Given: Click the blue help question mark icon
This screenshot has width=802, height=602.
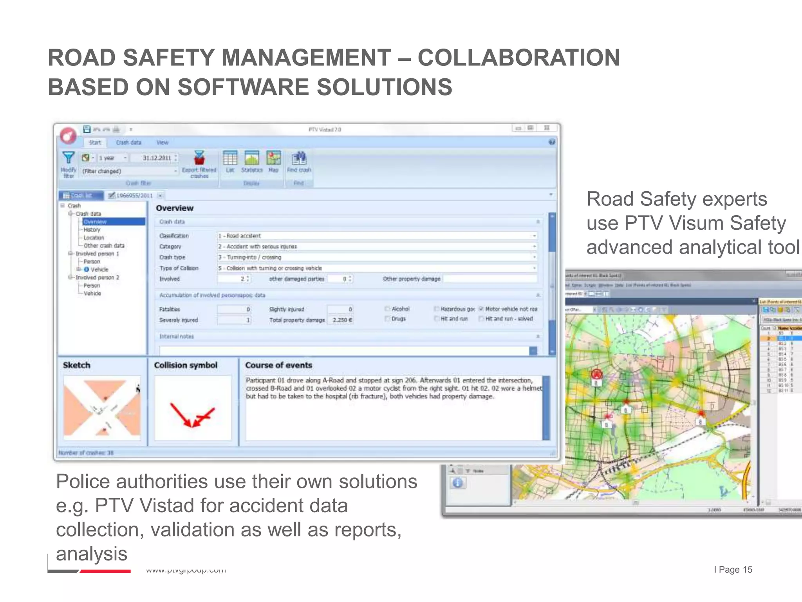Looking at the screenshot, I should coord(552,142).
